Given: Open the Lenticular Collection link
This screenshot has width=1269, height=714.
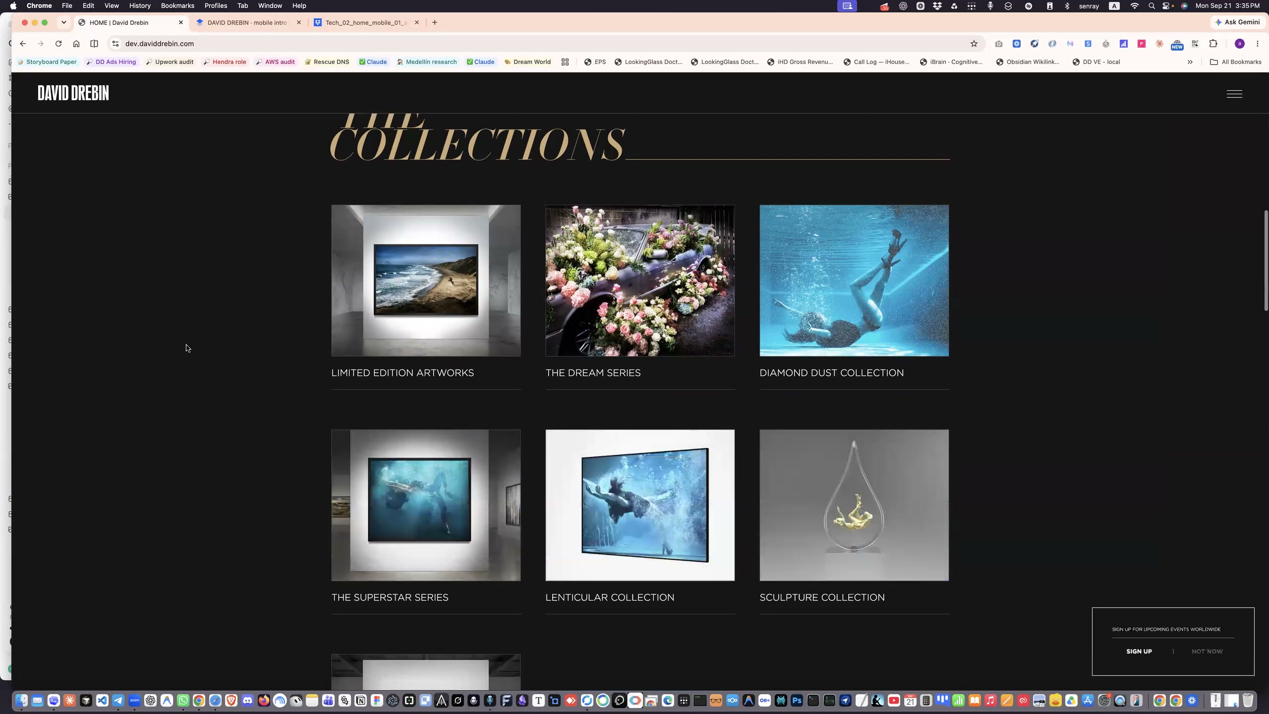Looking at the screenshot, I should pos(610,597).
